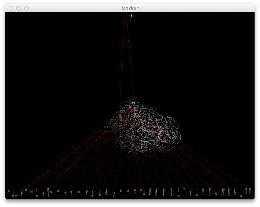
Task: Minimize the Marker window
Action: click(19, 8)
